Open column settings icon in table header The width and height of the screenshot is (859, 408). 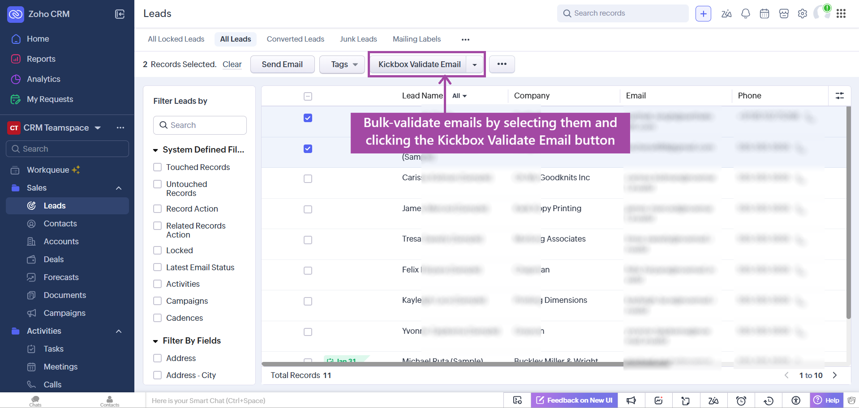pyautogui.click(x=839, y=96)
